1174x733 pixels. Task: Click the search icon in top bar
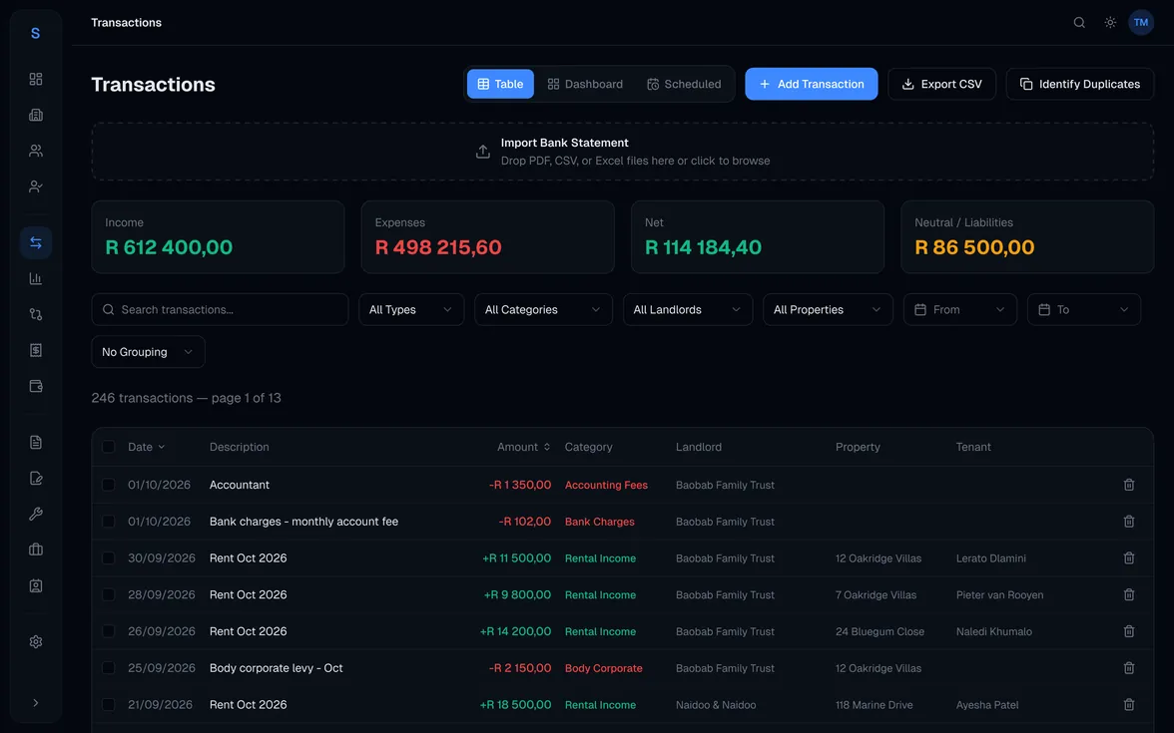1079,22
